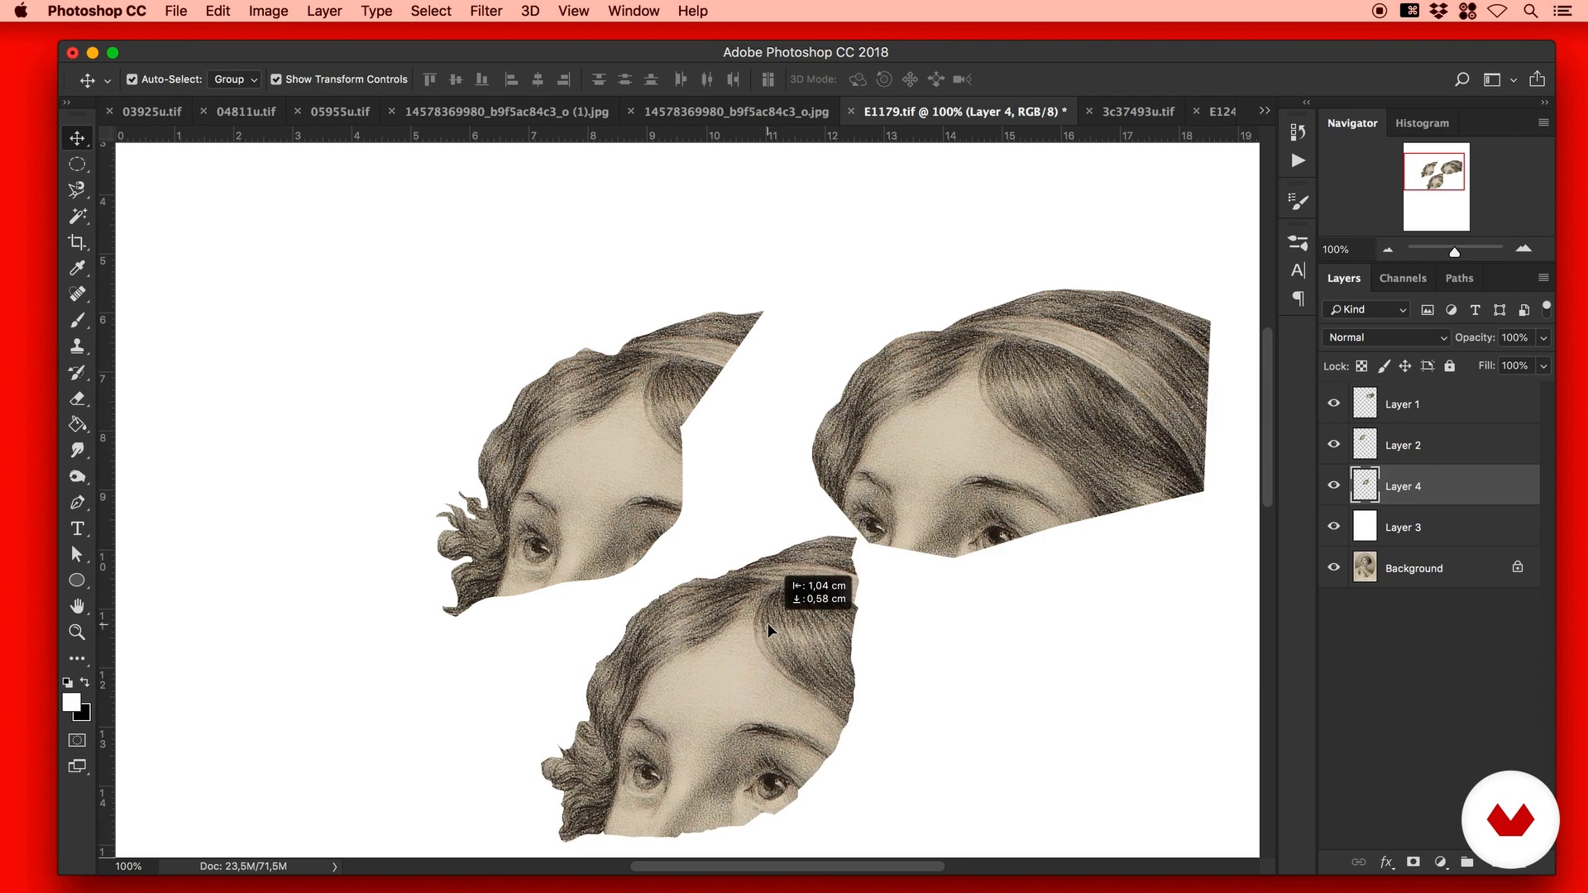This screenshot has height=893, width=1588.
Task: Open the Search icon in options bar
Action: tap(1461, 79)
